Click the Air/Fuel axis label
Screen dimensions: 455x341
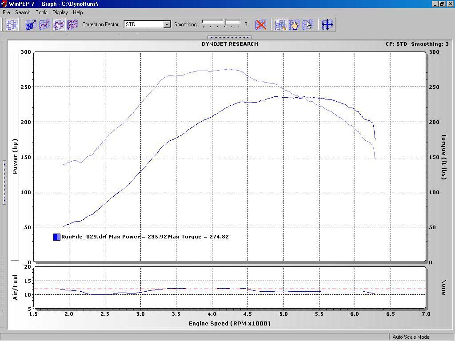pyautogui.click(x=15, y=287)
